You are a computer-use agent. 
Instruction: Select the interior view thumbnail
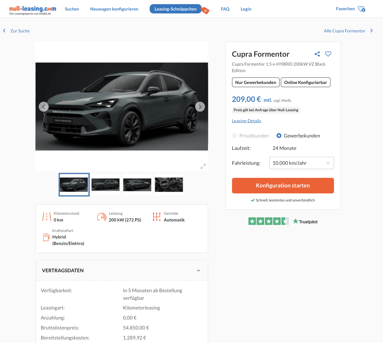tap(169, 185)
